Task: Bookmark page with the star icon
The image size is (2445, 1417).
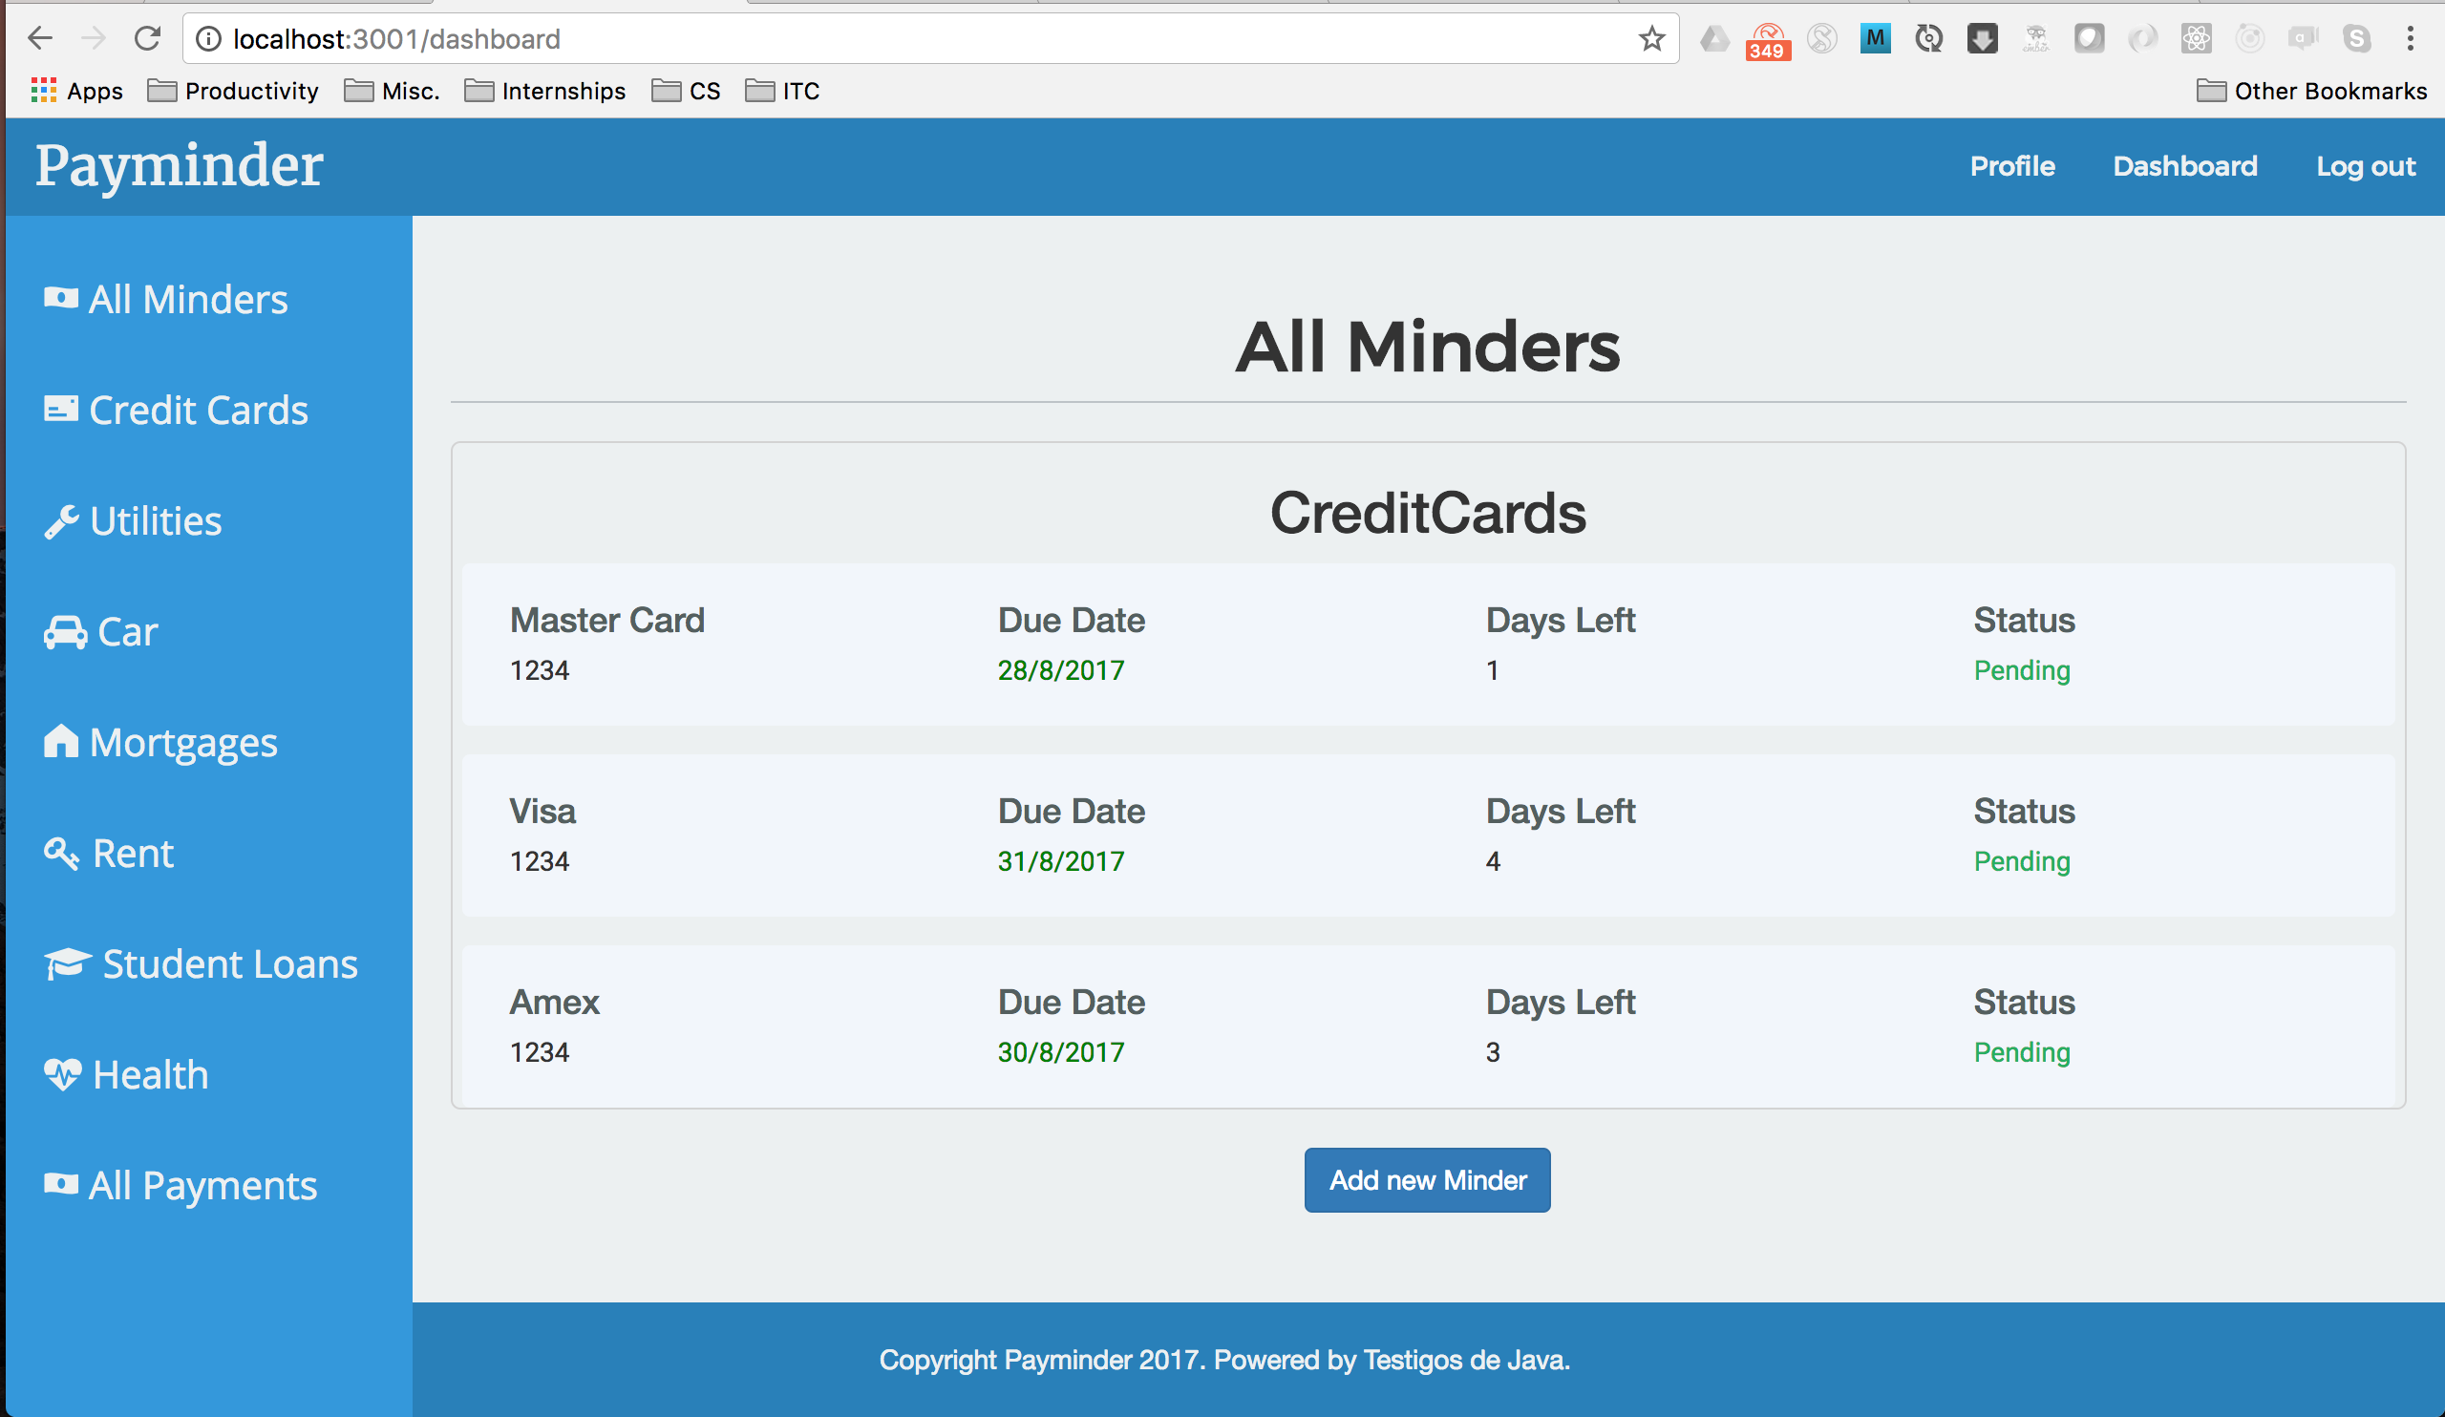Action: (x=1651, y=39)
